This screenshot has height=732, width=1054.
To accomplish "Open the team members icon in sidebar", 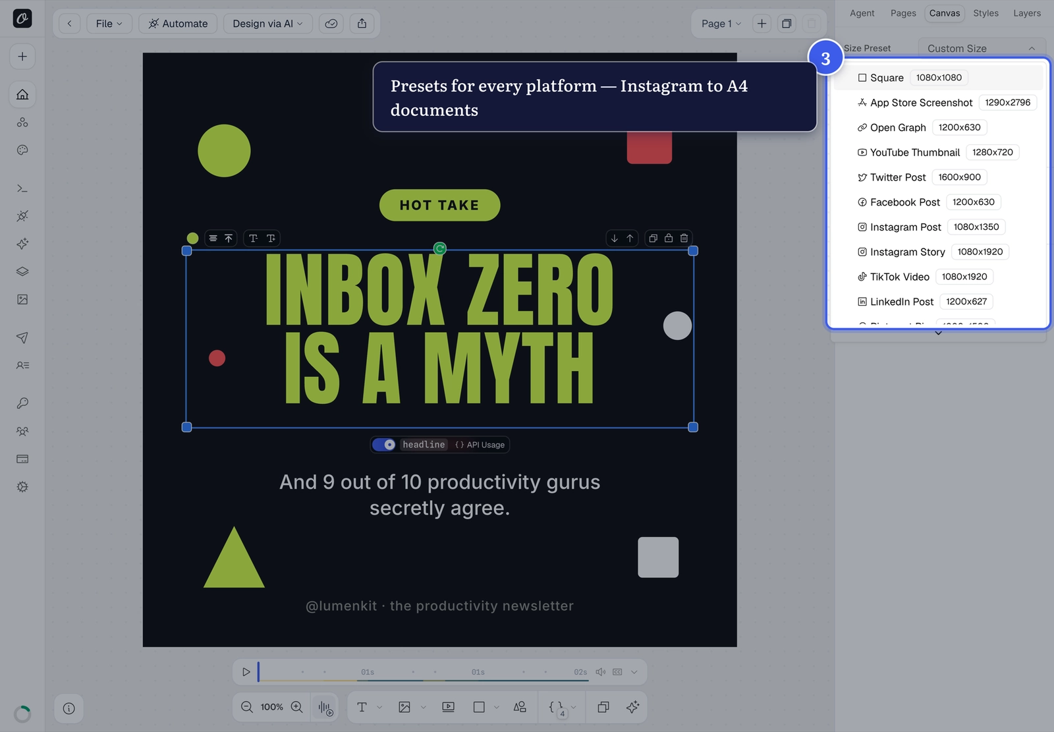I will point(22,431).
